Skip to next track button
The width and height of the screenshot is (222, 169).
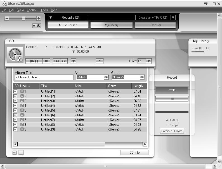[x=64, y=61]
